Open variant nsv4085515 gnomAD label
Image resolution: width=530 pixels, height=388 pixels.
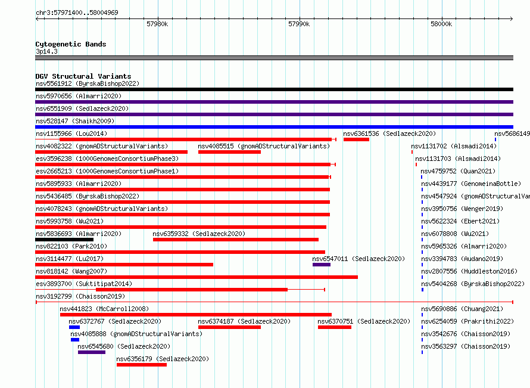click(x=264, y=146)
